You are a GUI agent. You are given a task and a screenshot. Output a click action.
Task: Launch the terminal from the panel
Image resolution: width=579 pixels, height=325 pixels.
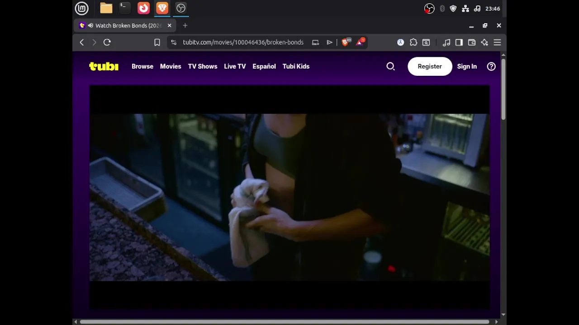(124, 8)
